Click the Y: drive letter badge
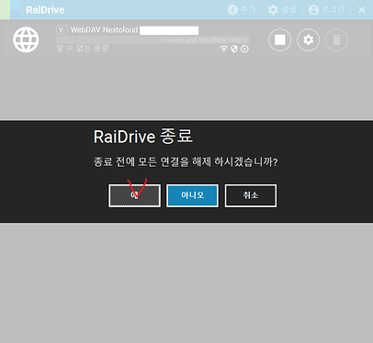 pyautogui.click(x=62, y=30)
